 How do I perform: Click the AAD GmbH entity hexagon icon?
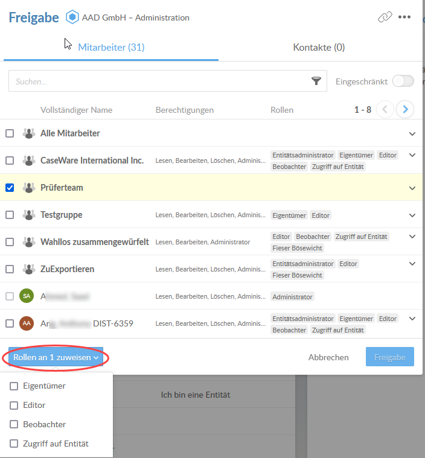pyautogui.click(x=72, y=17)
